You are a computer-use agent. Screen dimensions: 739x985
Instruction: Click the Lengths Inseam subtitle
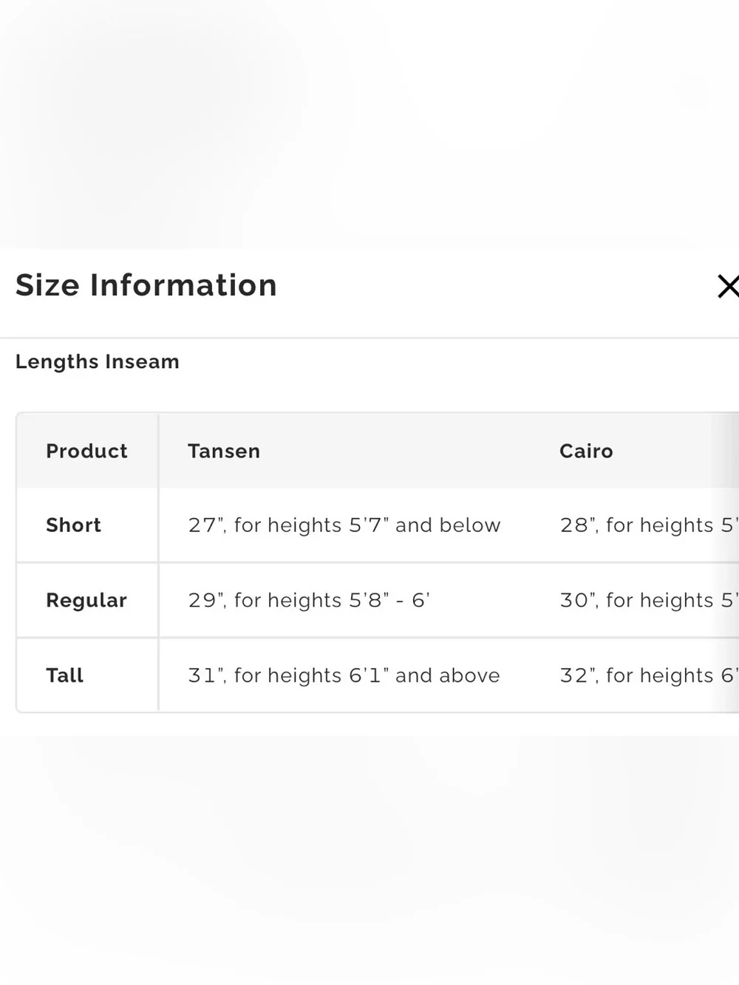click(98, 361)
